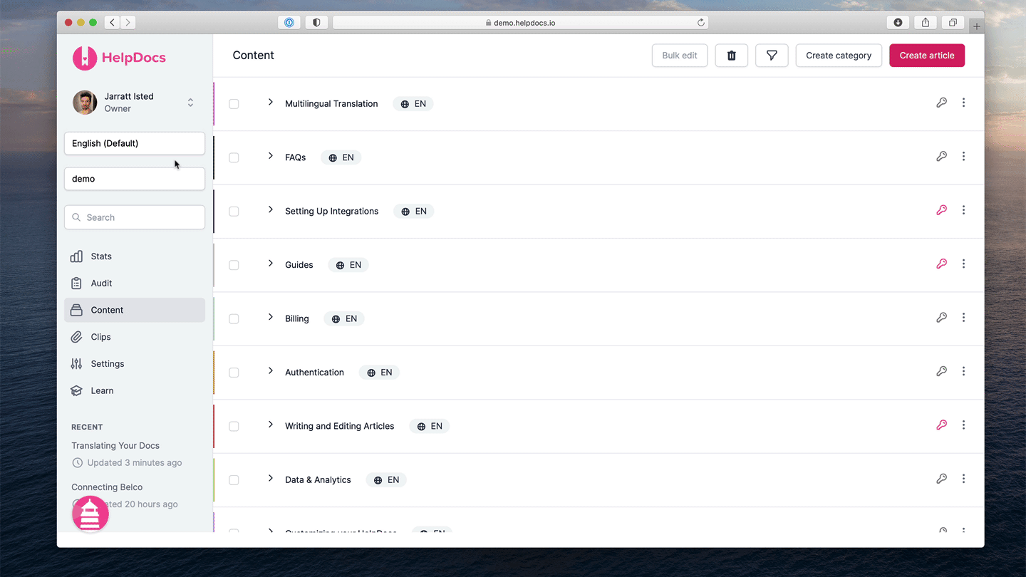Click pink key for Writing and Editing Articles

pyautogui.click(x=941, y=425)
